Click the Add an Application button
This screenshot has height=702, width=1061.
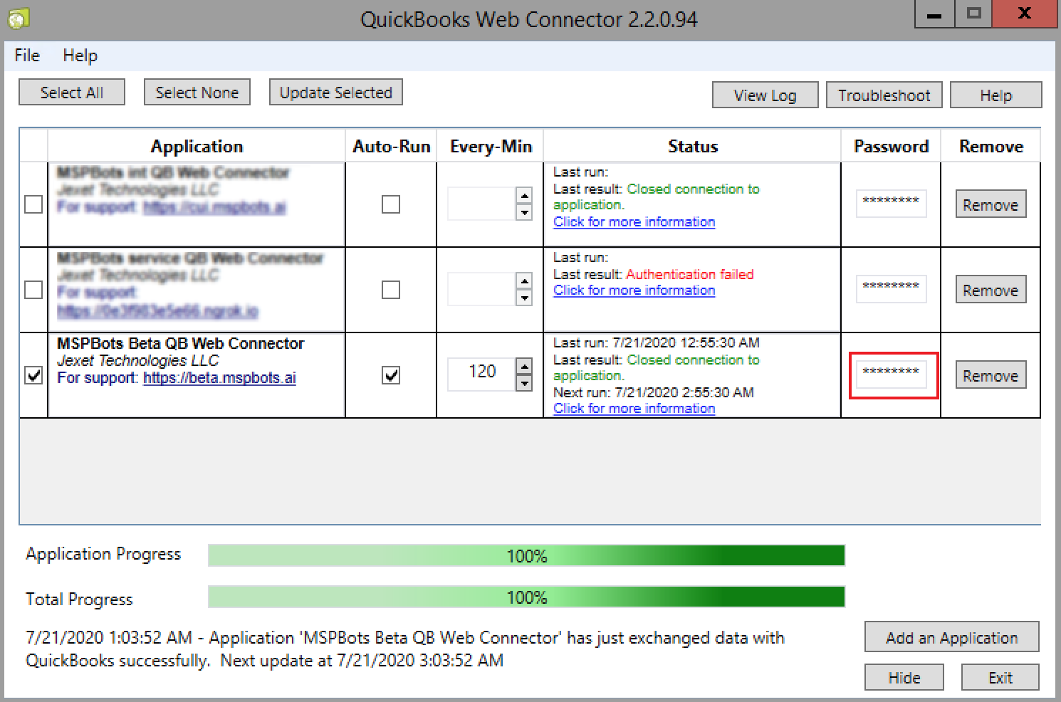(x=952, y=637)
